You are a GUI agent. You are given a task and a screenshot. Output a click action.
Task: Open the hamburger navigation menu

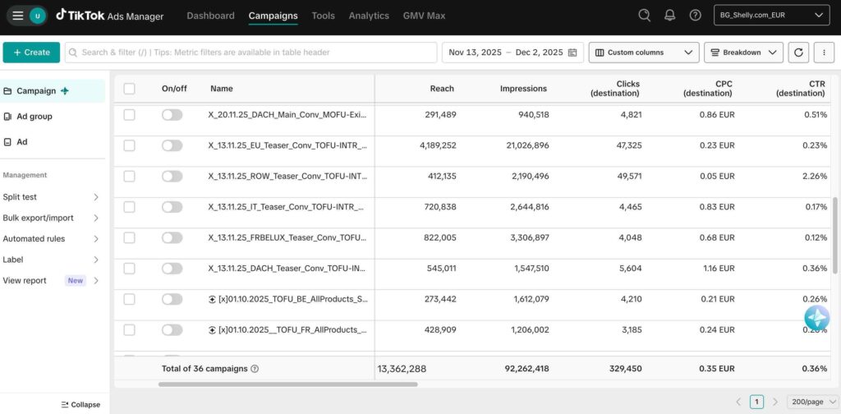(x=18, y=16)
